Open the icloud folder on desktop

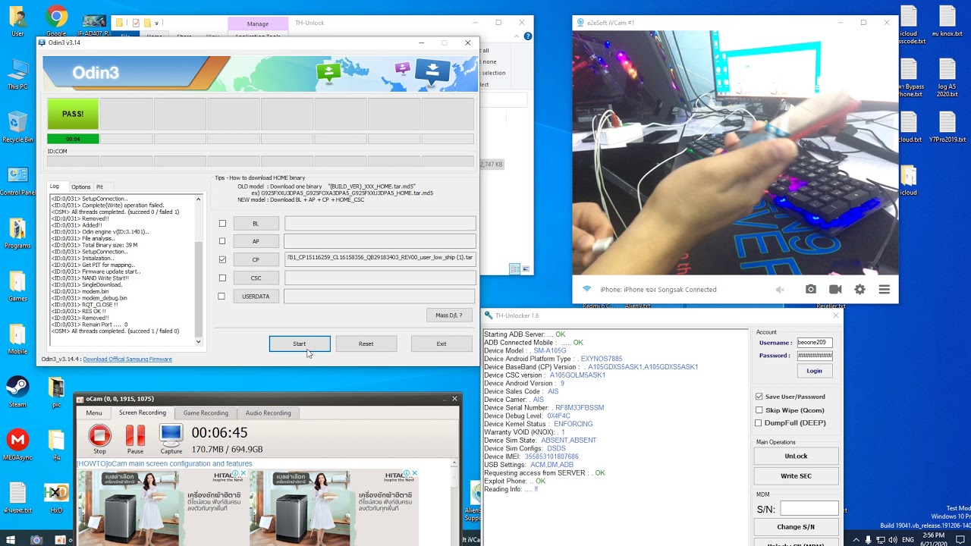[909, 180]
